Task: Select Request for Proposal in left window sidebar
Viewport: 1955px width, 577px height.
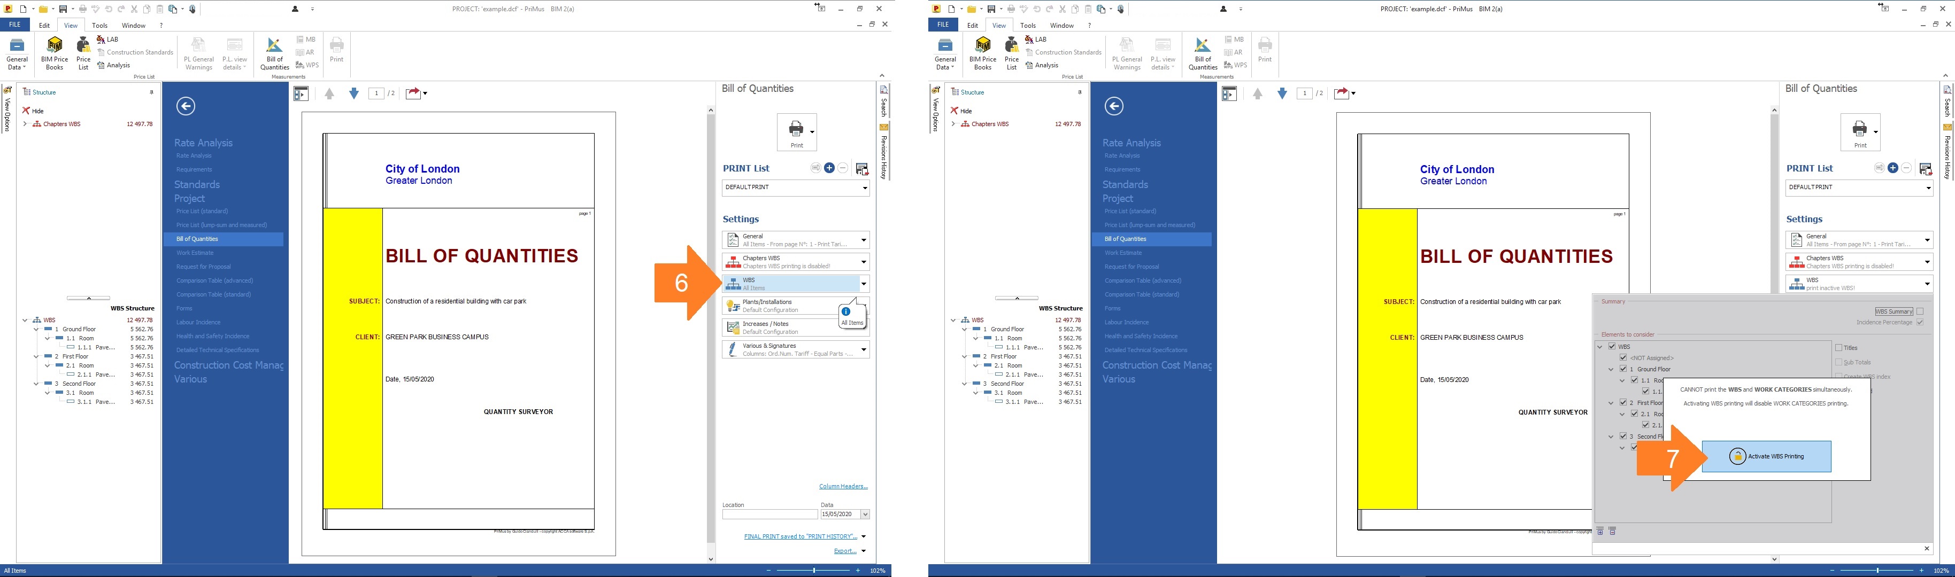Action: (203, 266)
